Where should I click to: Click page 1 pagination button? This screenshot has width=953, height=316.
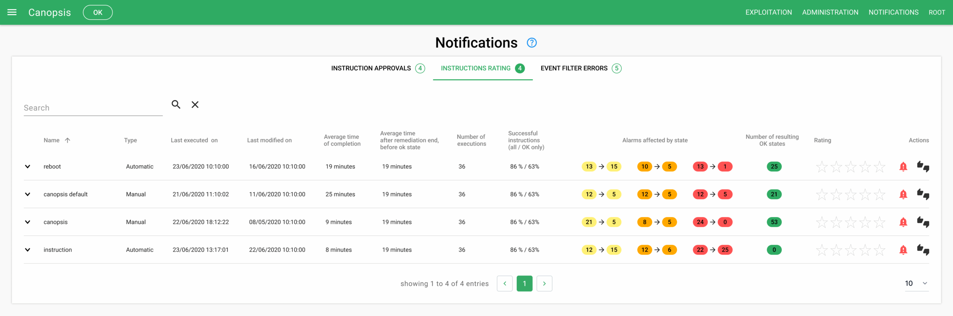click(525, 284)
